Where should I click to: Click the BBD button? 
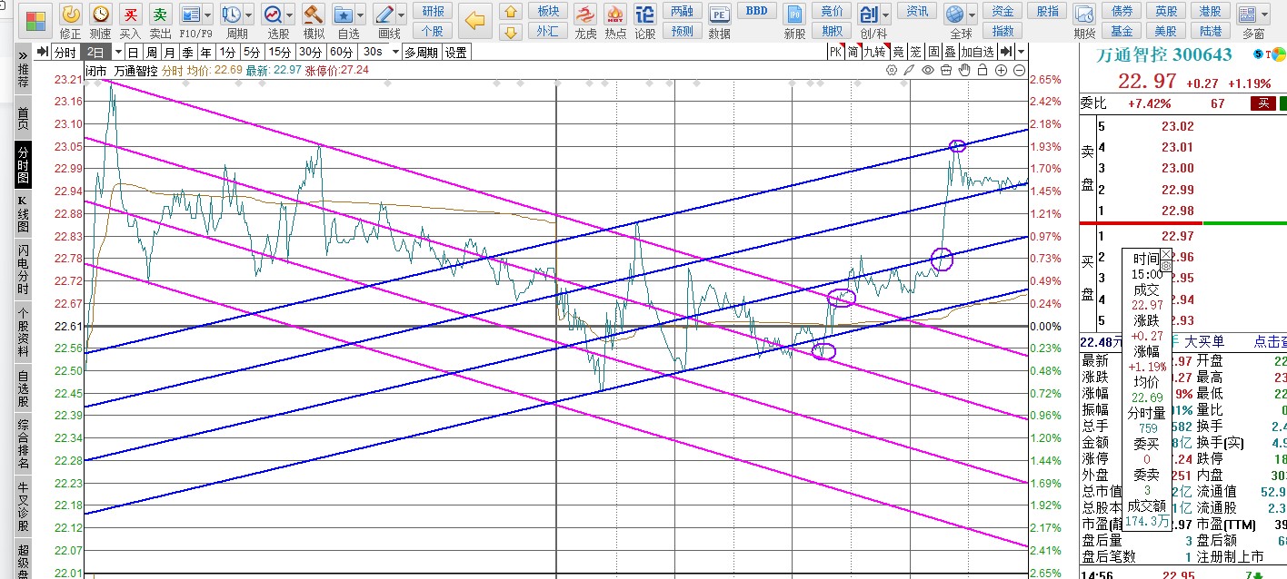coord(755,11)
